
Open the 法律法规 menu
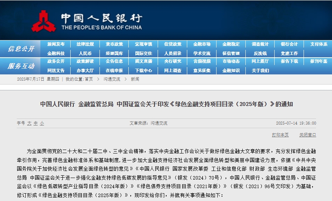tap(85, 44)
